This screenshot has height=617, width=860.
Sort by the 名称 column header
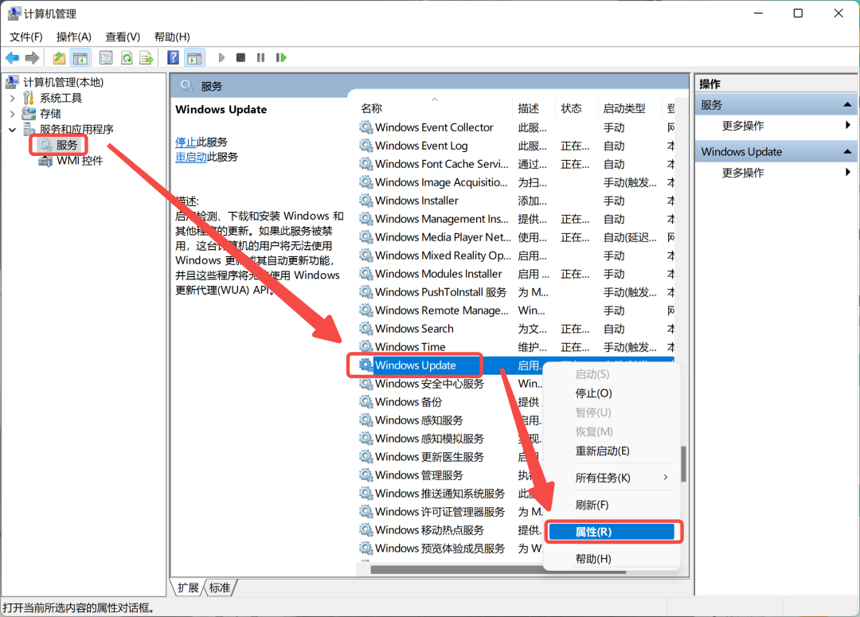435,108
